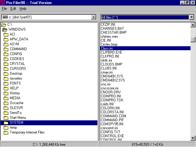The height and width of the screenshot is (147, 196).
Task: Click the open folder icon beside C:\
Action: [4, 24]
